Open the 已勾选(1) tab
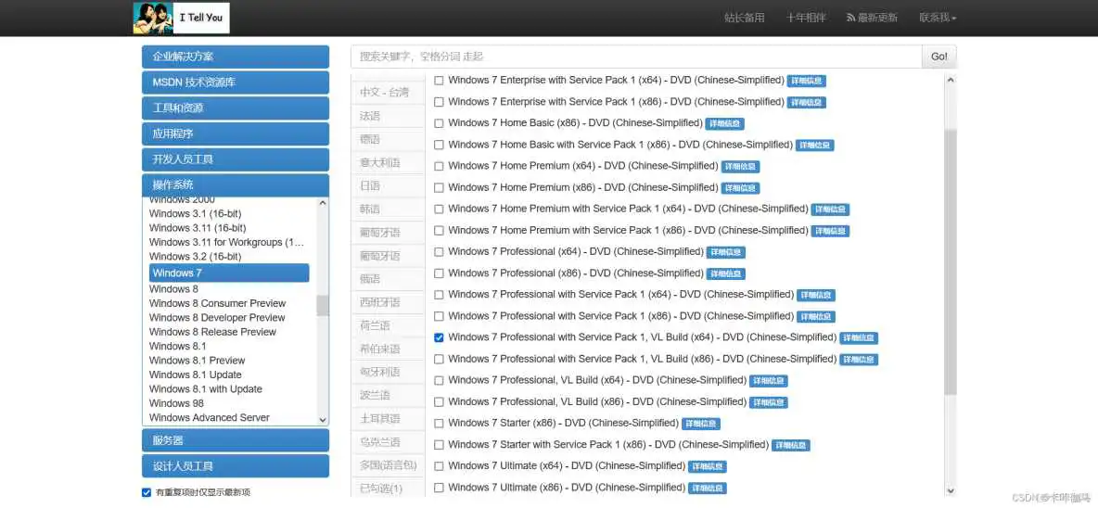1098x508 pixels. (388, 488)
